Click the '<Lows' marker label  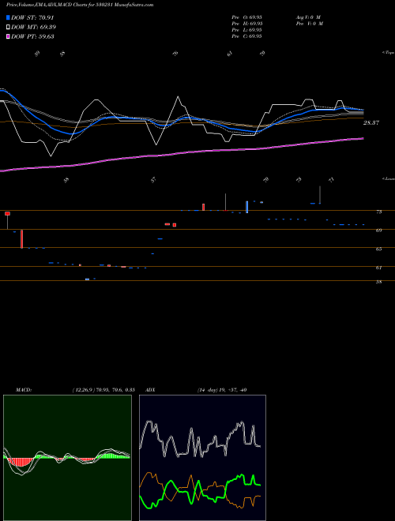(x=389, y=178)
